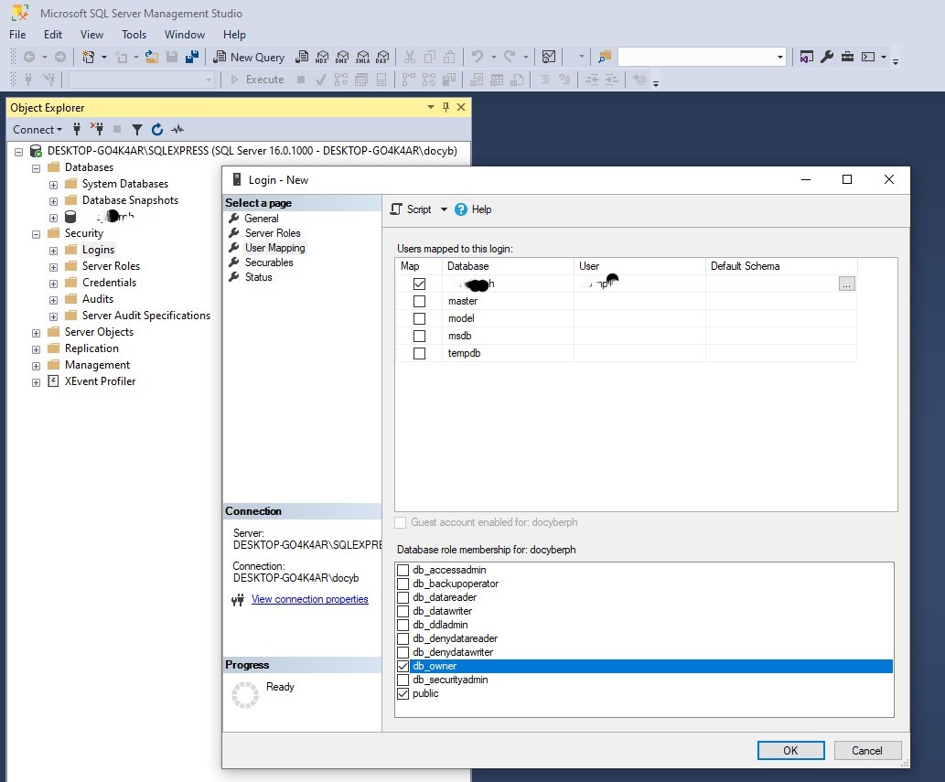Image resolution: width=945 pixels, height=782 pixels.
Task: Open a new DAX query window
Action: [382, 57]
